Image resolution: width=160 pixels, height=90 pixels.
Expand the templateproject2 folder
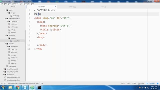click(x=3, y=72)
